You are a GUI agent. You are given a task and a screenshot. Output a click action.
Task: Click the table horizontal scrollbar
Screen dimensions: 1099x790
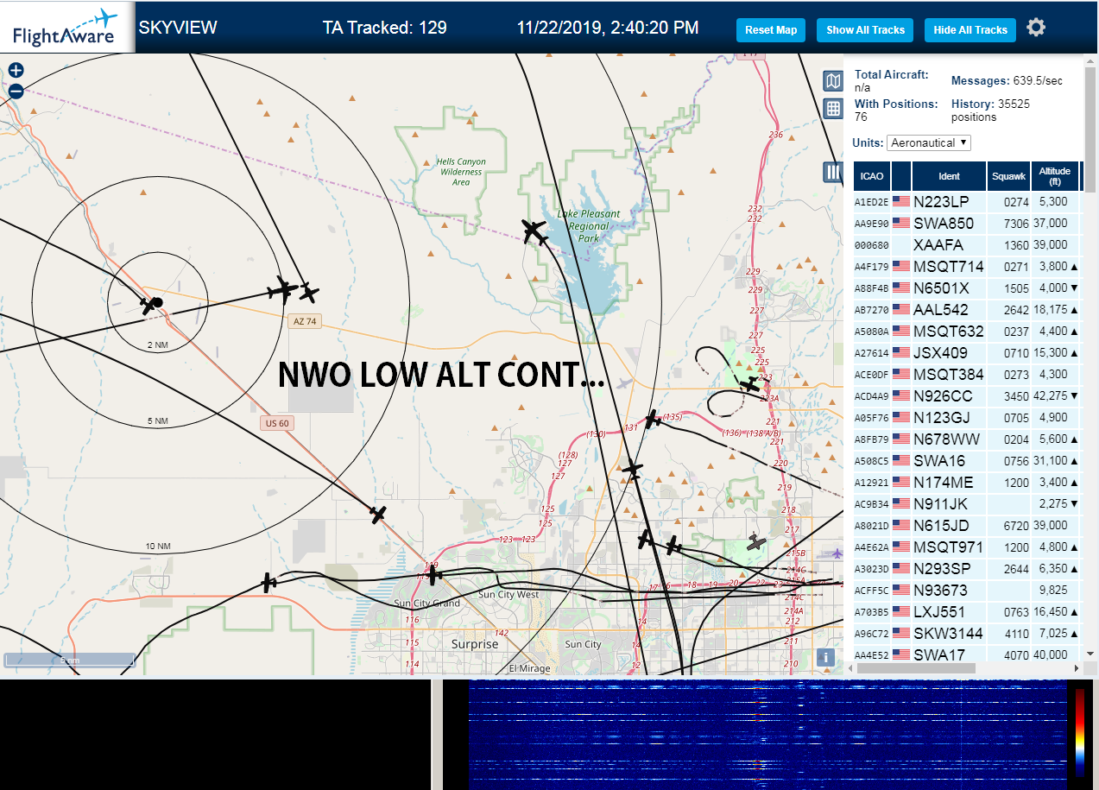point(916,668)
